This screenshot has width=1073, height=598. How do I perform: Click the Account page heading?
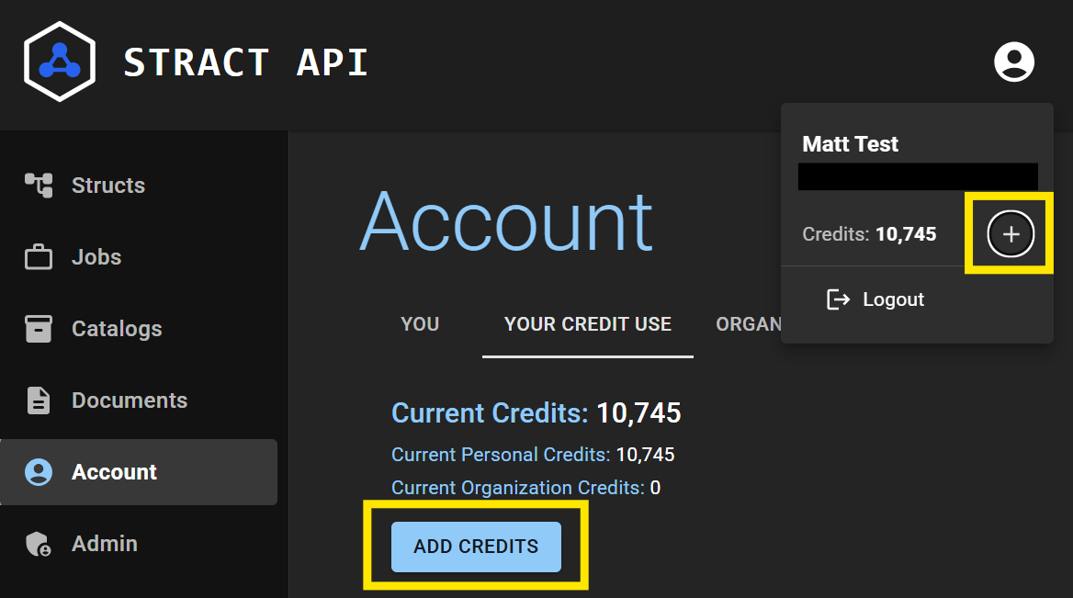click(x=506, y=222)
